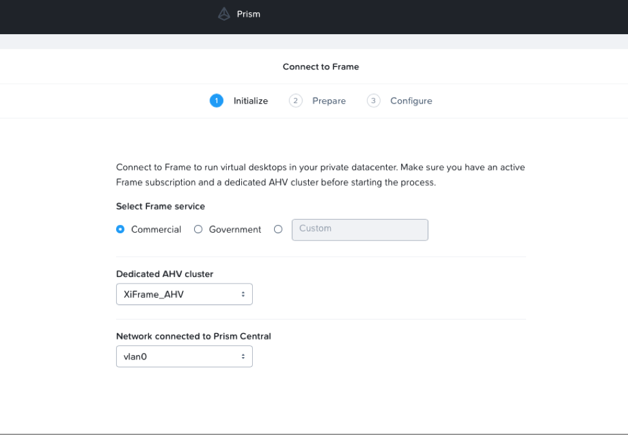The width and height of the screenshot is (628, 435).
Task: Click the Network connected to Prism Central label
Action: (193, 336)
